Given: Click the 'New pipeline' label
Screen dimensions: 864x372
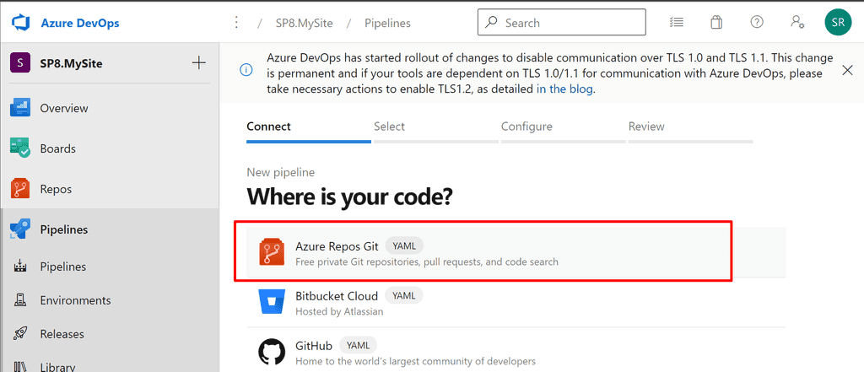Looking at the screenshot, I should tap(280, 172).
